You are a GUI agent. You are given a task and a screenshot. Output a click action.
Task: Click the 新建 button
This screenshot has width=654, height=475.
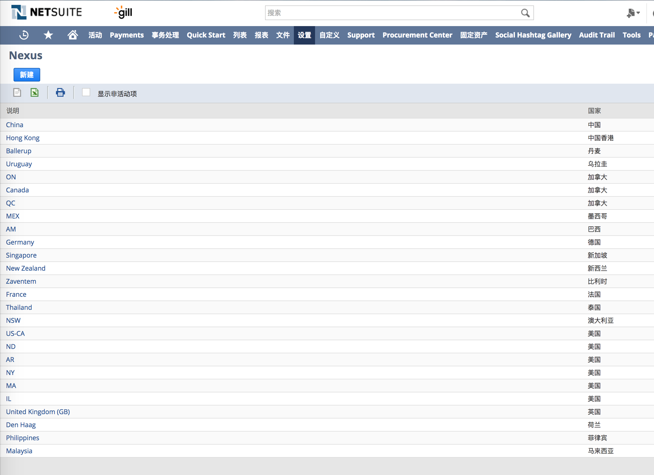click(x=27, y=75)
